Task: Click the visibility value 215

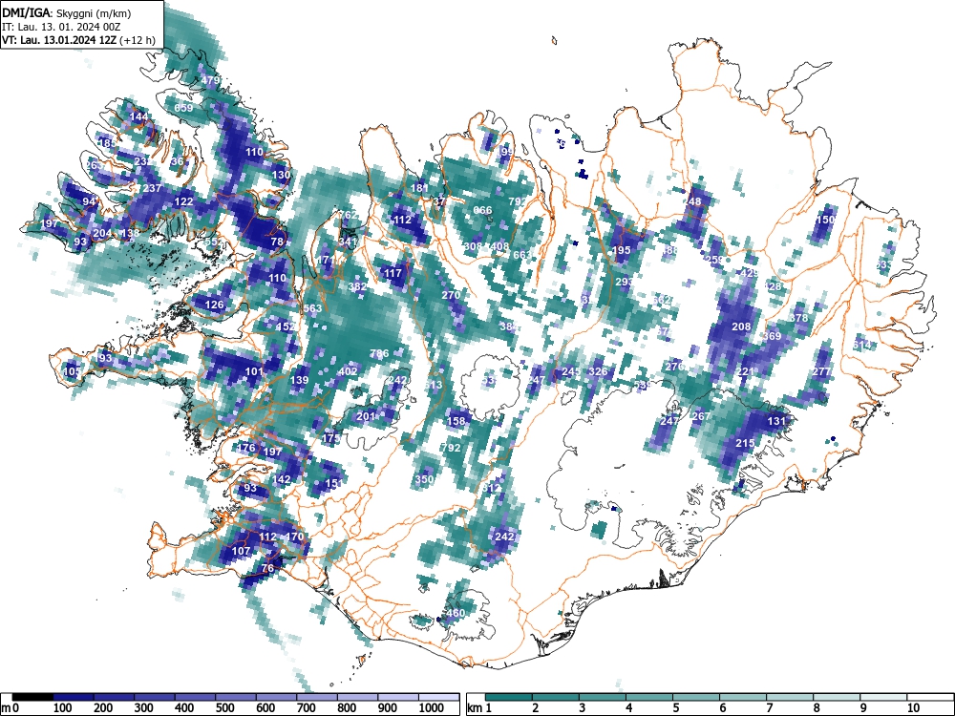Action: (746, 443)
